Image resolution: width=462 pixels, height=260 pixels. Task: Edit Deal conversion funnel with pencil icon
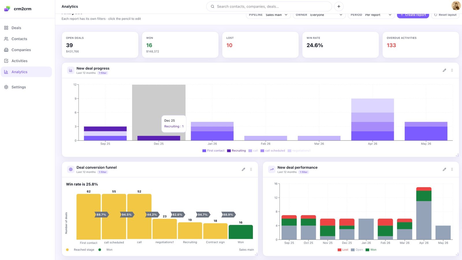pos(243,169)
